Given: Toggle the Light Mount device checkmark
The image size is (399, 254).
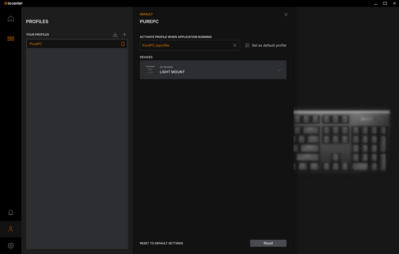Looking at the screenshot, I should tap(279, 70).
